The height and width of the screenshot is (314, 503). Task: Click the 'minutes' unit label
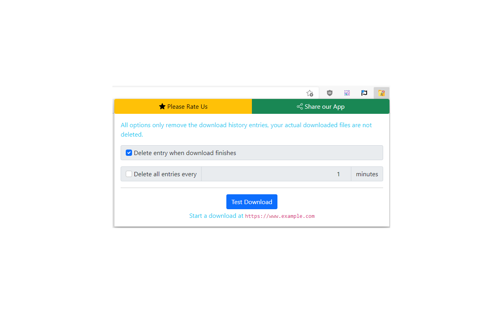point(367,174)
